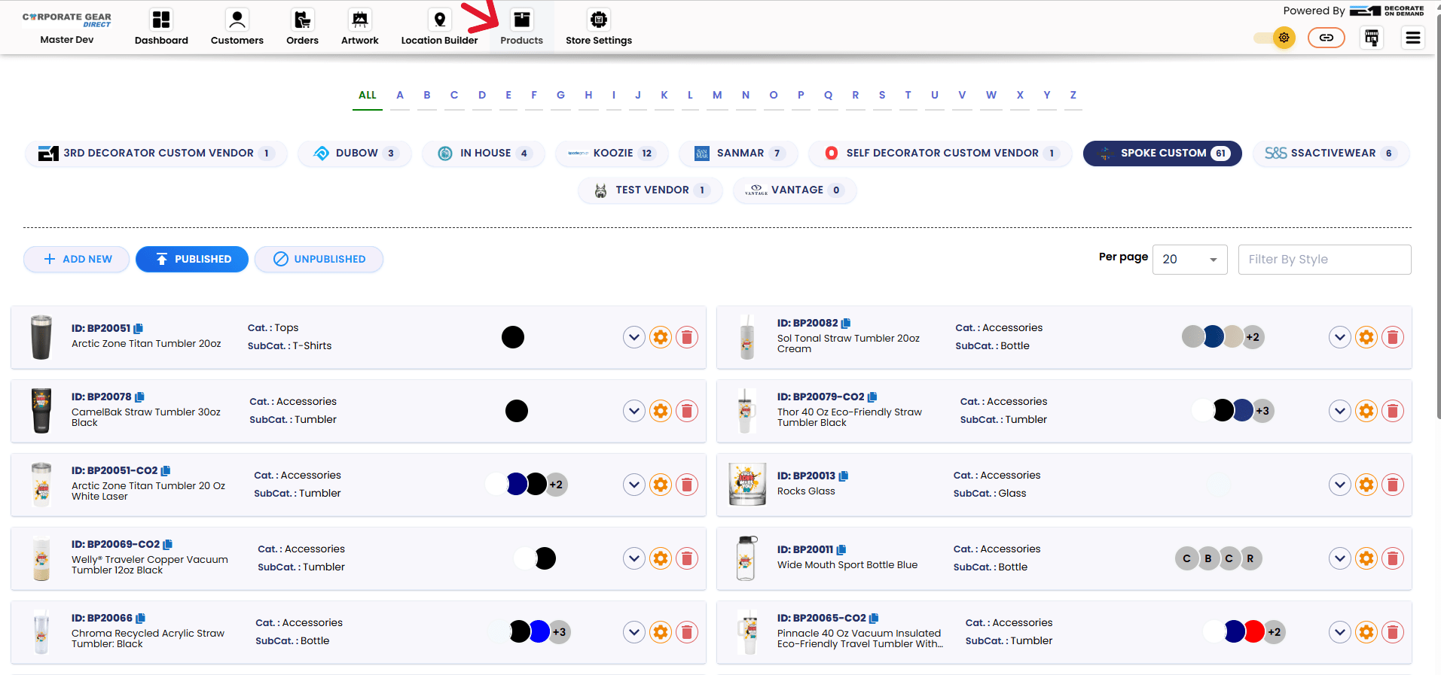
Task: Go to Customers page
Action: coord(237,27)
